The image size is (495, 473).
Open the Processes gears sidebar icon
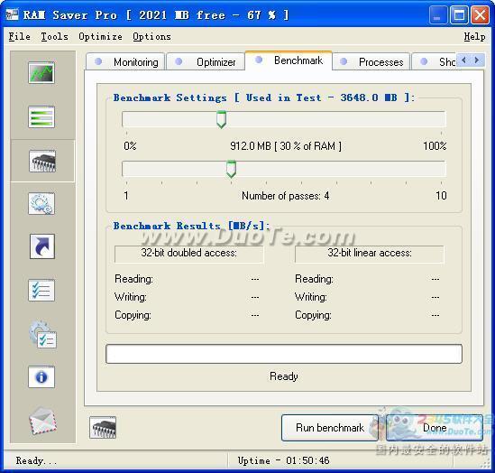point(41,204)
